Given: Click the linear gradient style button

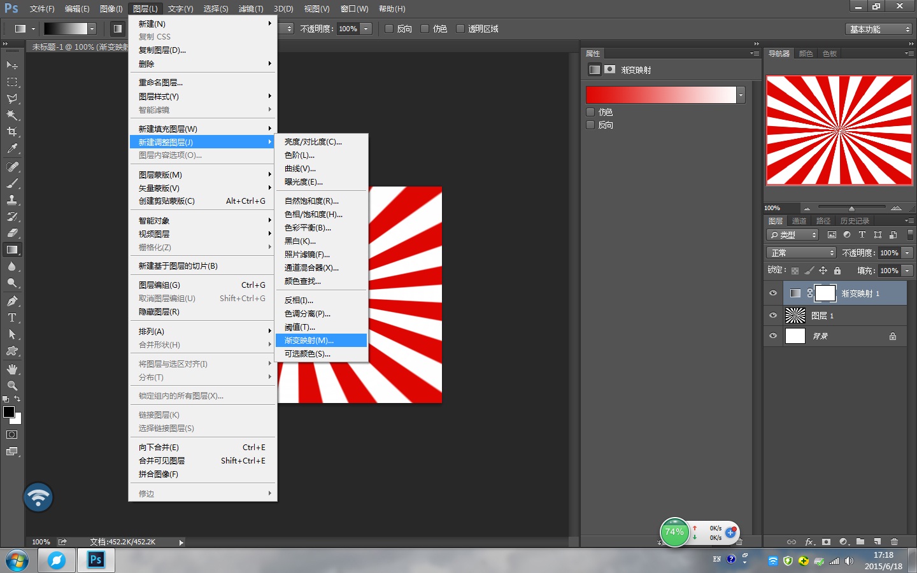Looking at the screenshot, I should pyautogui.click(x=118, y=29).
